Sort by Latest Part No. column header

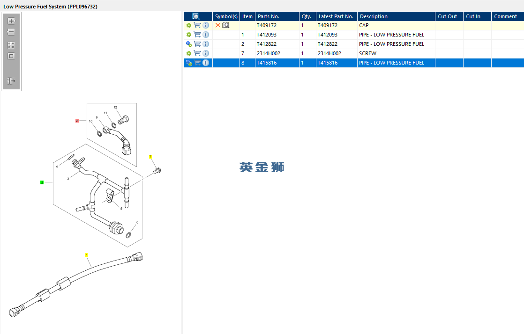pos(337,16)
